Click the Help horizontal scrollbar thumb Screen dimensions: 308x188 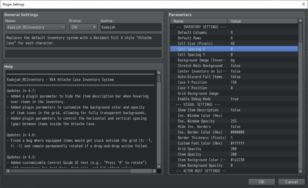coord(70,171)
